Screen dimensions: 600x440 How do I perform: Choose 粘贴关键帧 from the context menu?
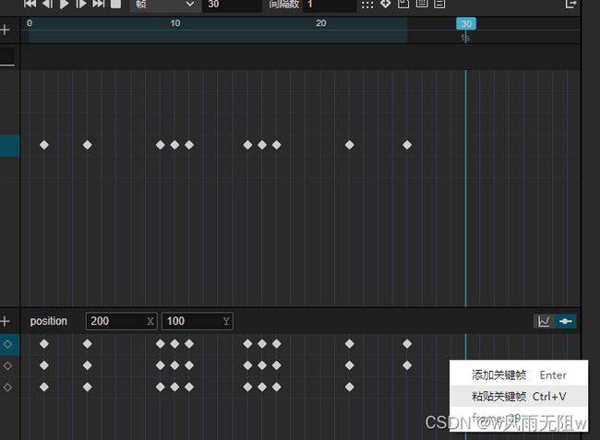pos(519,397)
